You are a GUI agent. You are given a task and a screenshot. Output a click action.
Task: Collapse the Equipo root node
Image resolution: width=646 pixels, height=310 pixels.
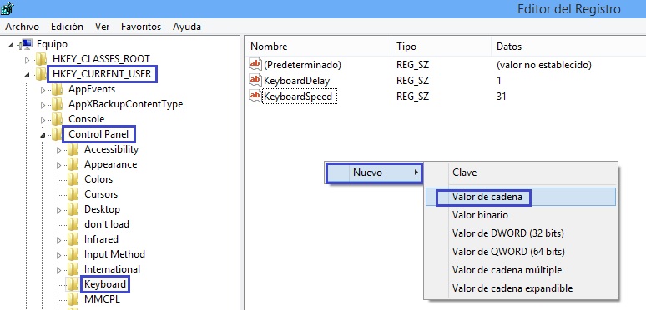11,45
